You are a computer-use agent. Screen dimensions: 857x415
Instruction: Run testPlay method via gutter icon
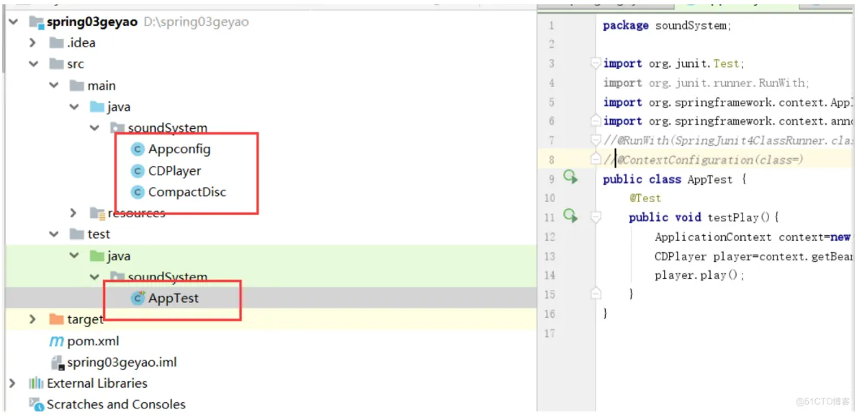[x=570, y=216]
